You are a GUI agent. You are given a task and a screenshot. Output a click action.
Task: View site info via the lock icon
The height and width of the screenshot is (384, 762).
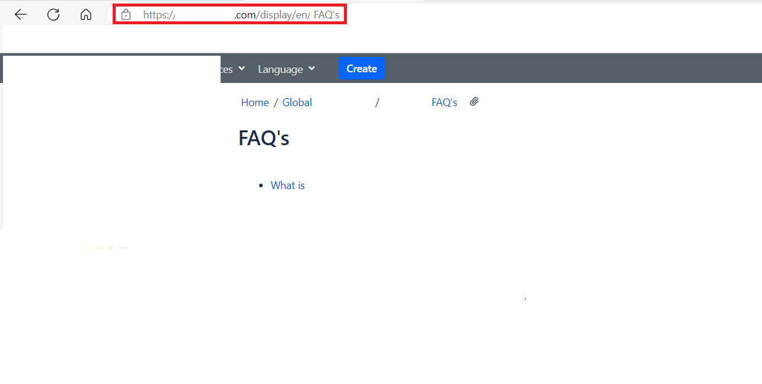[126, 15]
